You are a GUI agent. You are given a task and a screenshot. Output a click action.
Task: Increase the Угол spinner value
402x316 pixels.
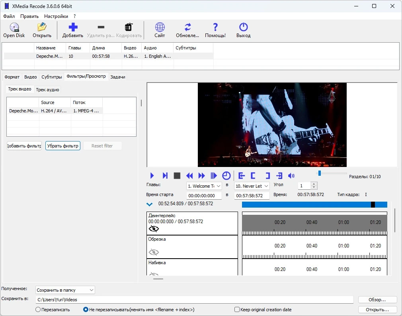coord(314,184)
